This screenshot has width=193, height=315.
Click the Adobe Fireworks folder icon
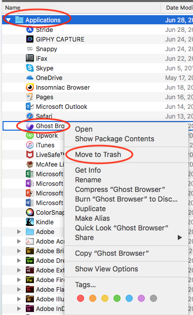pyautogui.click(x=30, y=280)
